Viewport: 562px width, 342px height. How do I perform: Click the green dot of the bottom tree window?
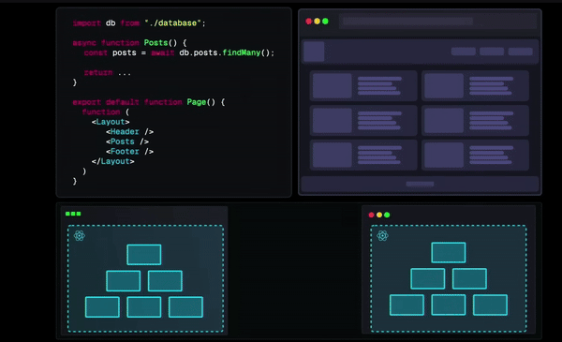click(x=387, y=215)
